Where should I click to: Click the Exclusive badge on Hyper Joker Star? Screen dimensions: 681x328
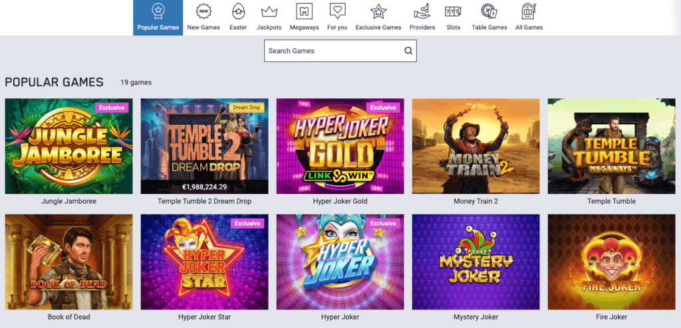pos(247,224)
